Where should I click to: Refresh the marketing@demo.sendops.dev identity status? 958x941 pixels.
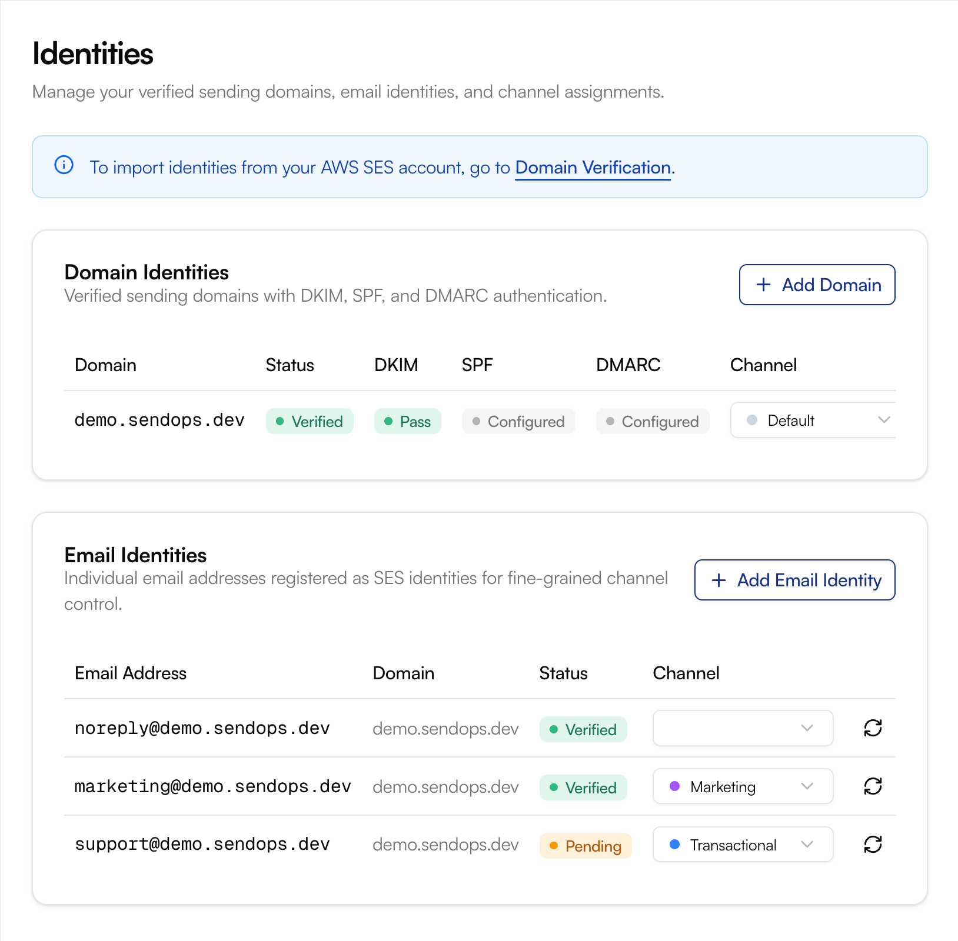click(873, 786)
